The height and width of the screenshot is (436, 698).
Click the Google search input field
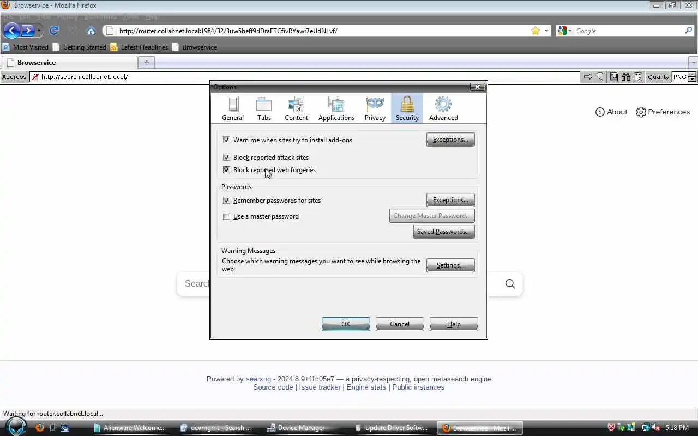tap(629, 31)
